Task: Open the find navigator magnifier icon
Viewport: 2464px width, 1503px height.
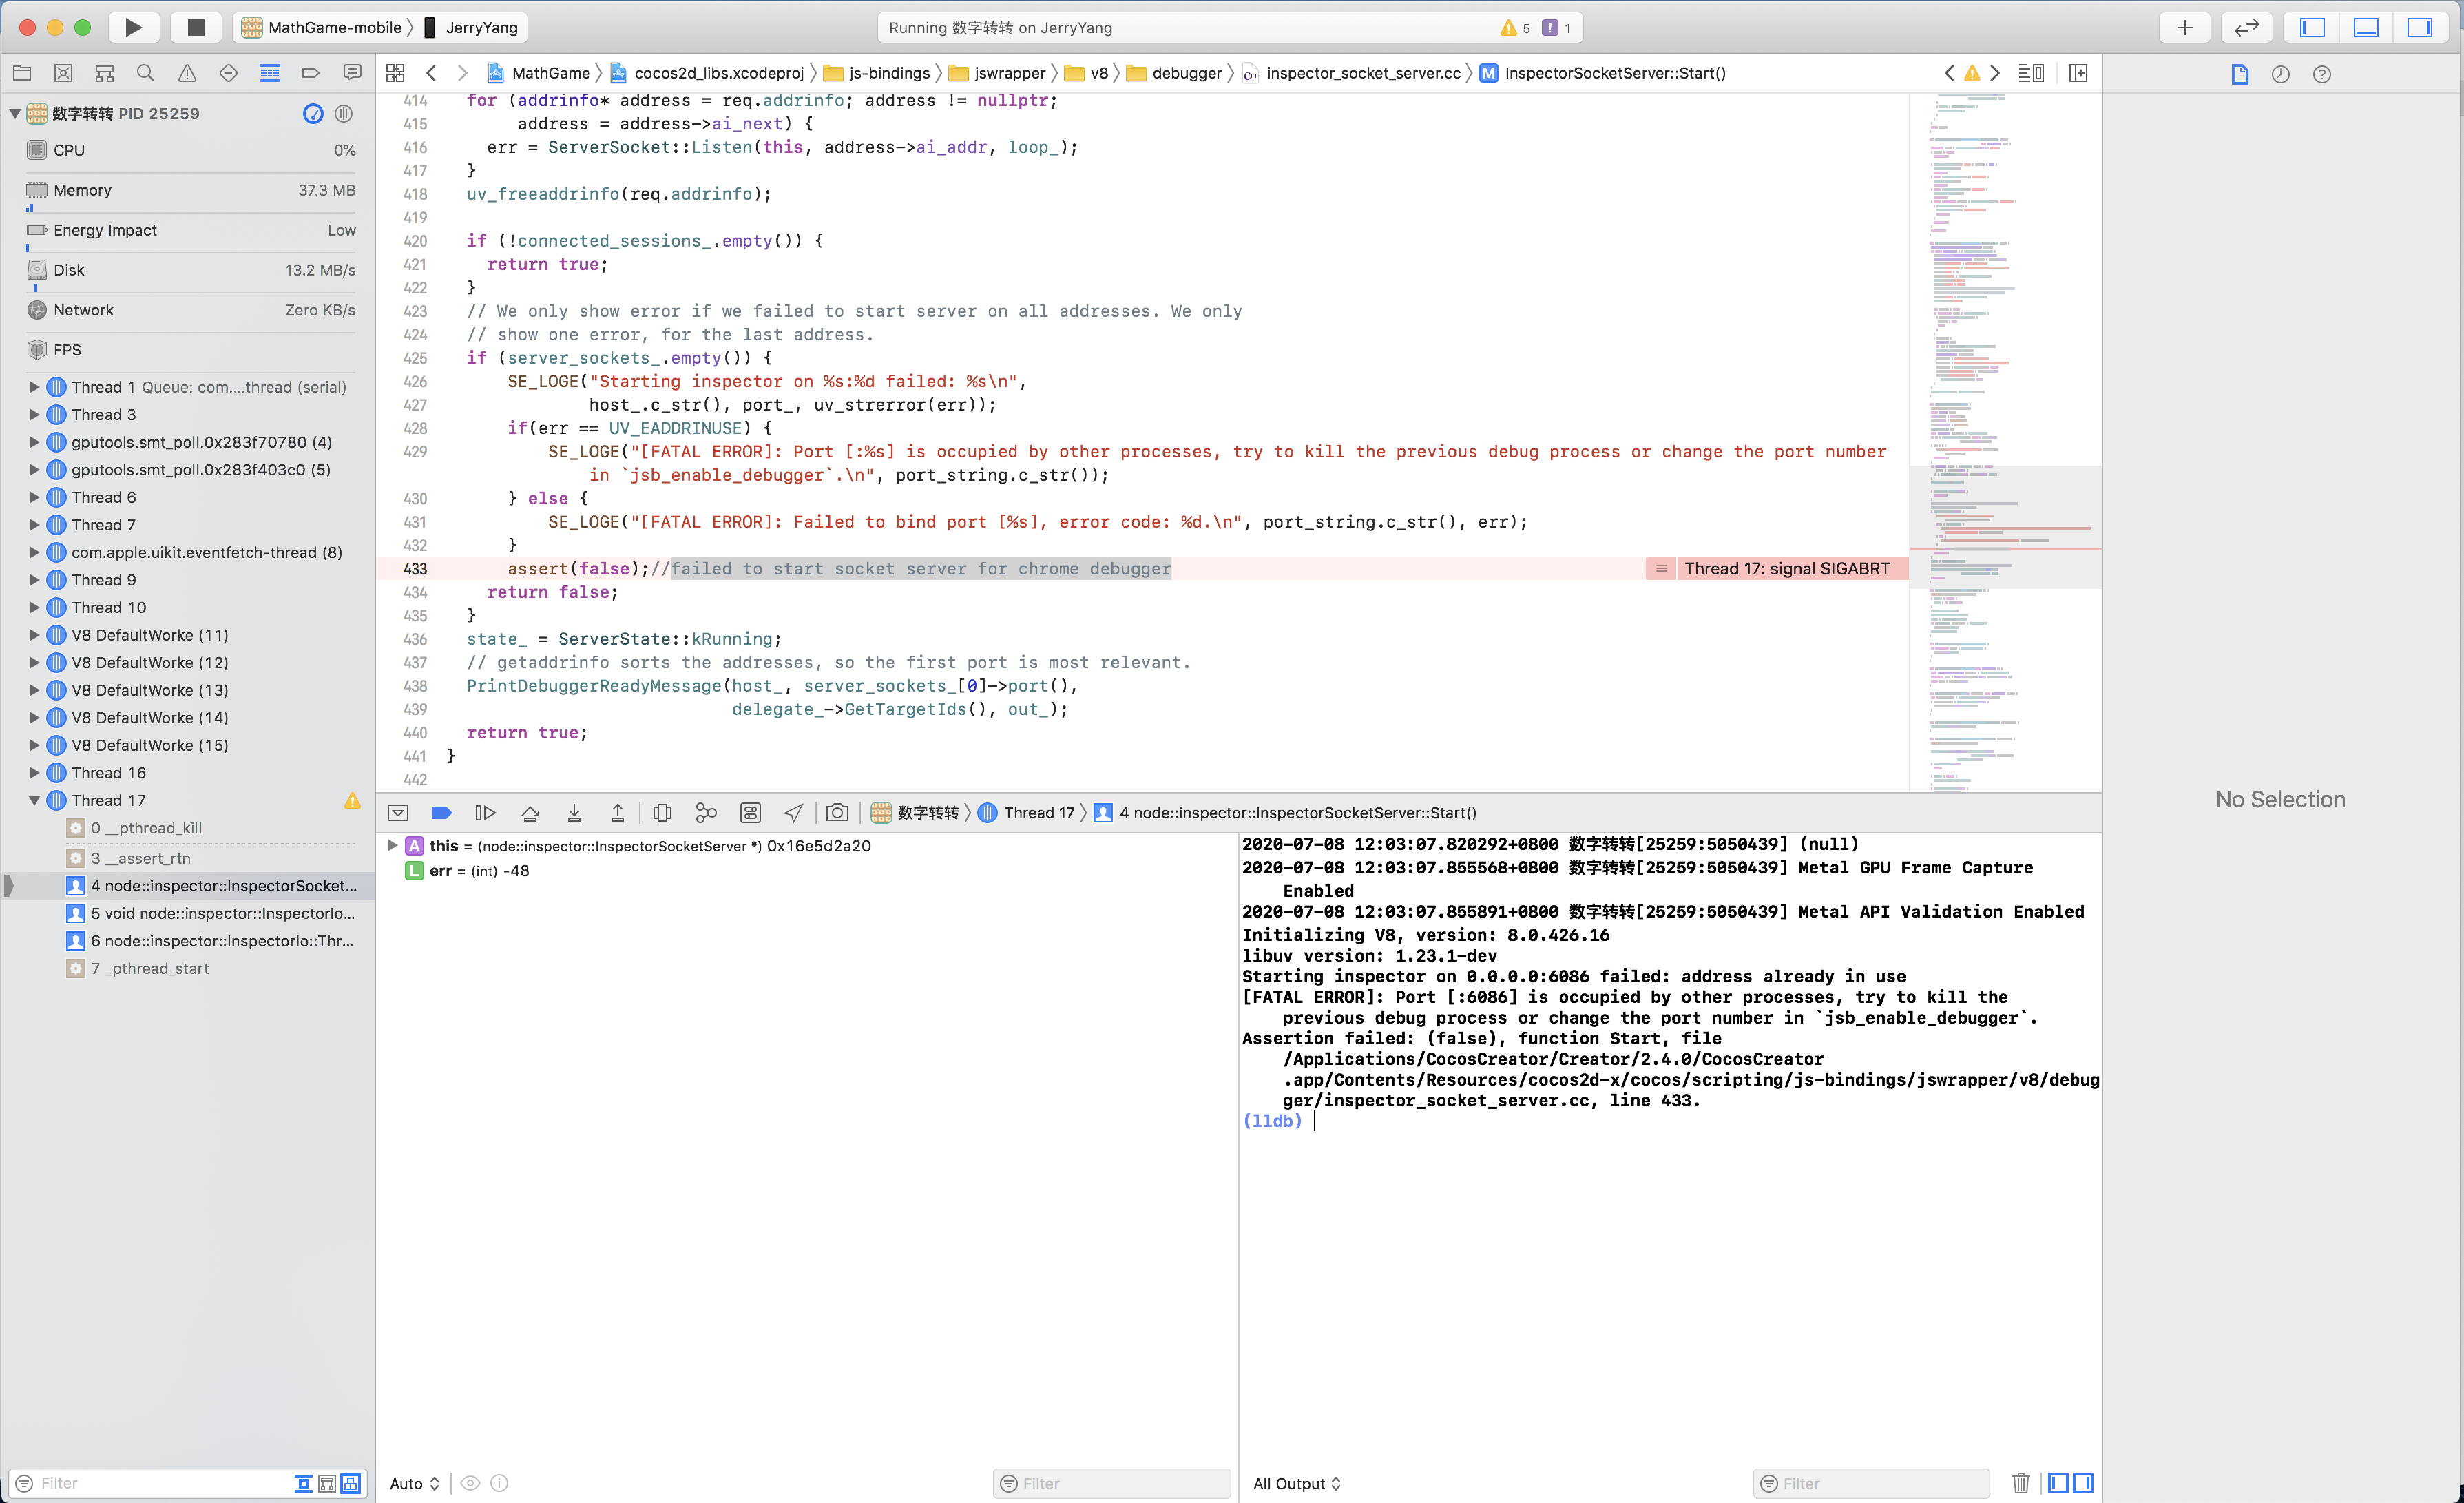Action: pyautogui.click(x=145, y=73)
